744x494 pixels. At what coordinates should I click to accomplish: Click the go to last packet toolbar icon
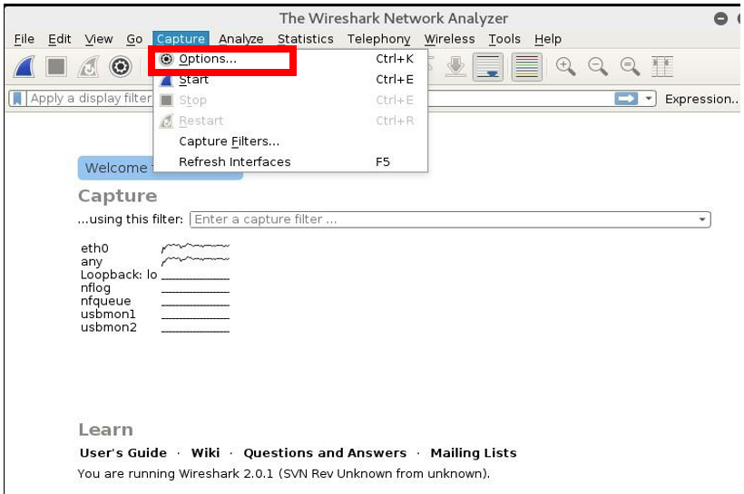(455, 67)
